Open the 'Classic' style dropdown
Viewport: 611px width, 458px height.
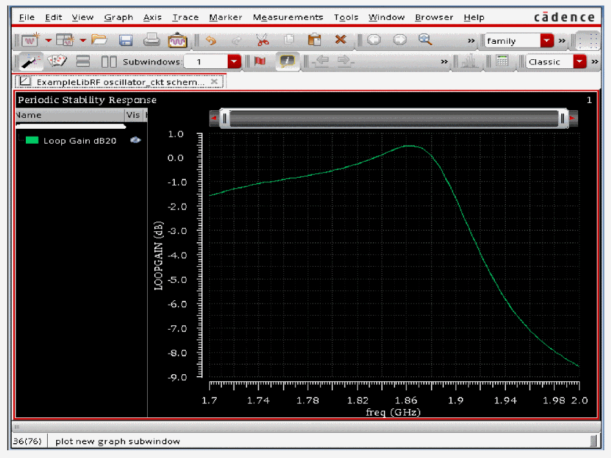pos(579,62)
